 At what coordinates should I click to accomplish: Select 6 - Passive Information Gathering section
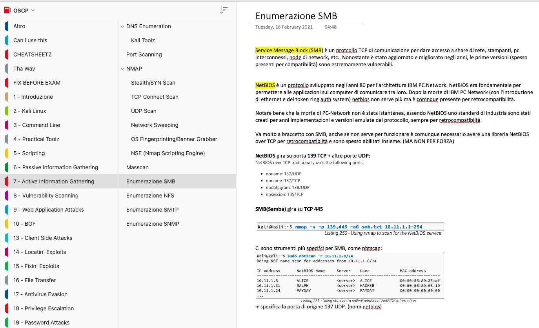(x=59, y=167)
